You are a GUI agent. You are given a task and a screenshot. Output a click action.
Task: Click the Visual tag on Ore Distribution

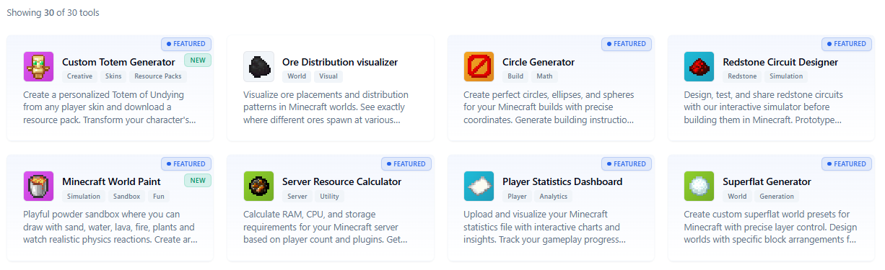pyautogui.click(x=328, y=76)
